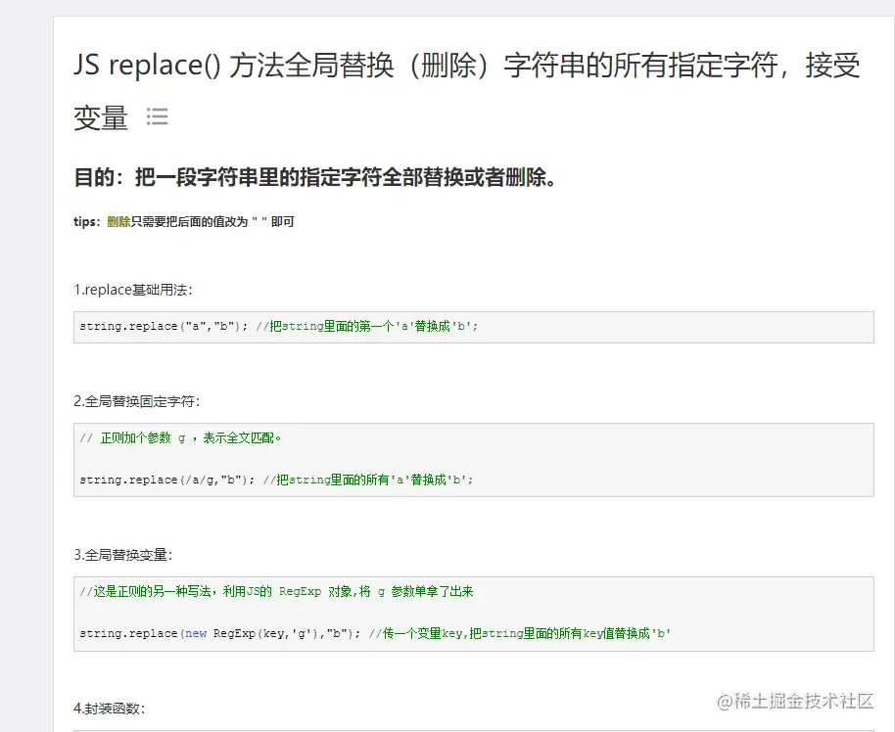The width and height of the screenshot is (895, 732).
Task: Click code 'RegExp(key,'g'),"b");'
Action: click(287, 634)
